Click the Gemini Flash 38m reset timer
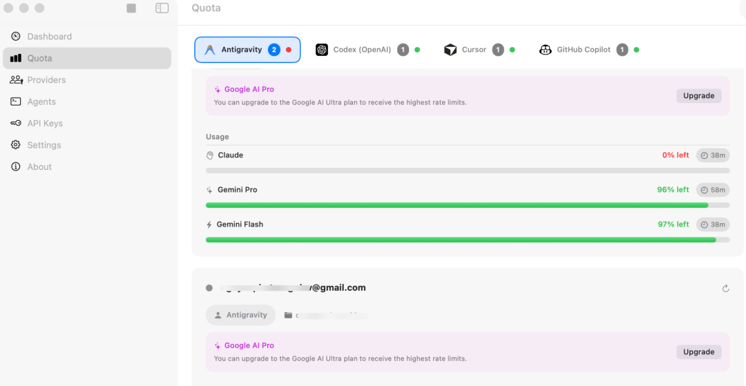Image resolution: width=746 pixels, height=386 pixels. pos(713,224)
